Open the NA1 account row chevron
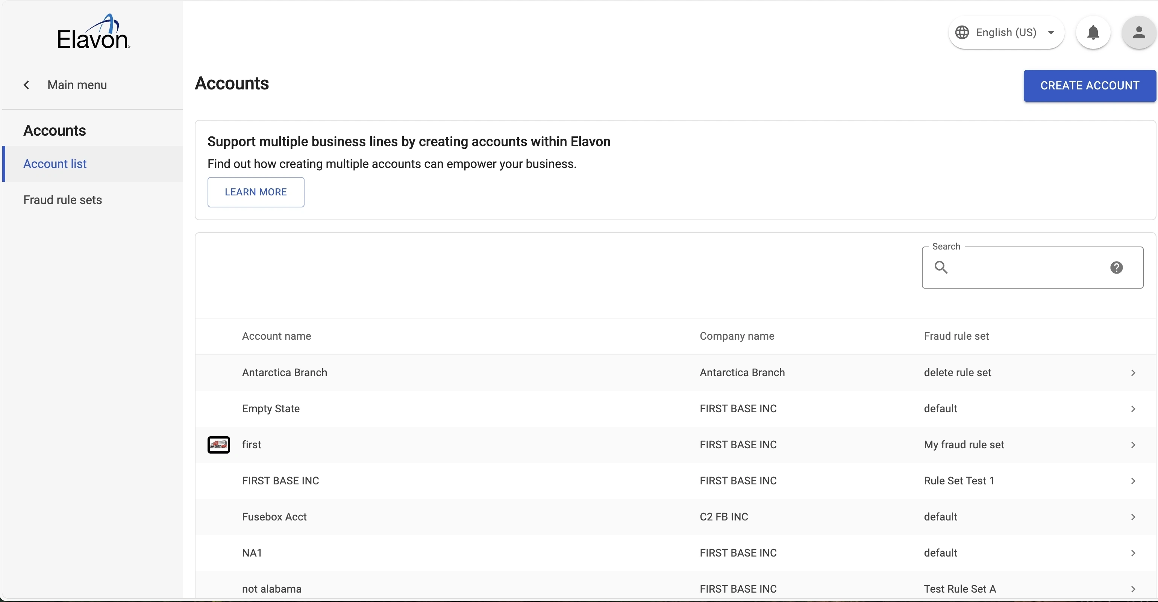Screen dimensions: 1158x602 [x=1133, y=553]
